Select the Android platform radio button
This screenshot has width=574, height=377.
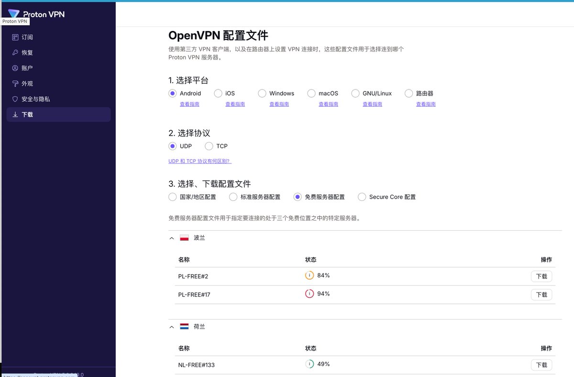point(173,93)
